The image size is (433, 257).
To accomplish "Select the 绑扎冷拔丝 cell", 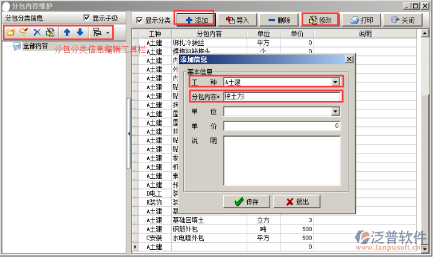I will point(209,43).
